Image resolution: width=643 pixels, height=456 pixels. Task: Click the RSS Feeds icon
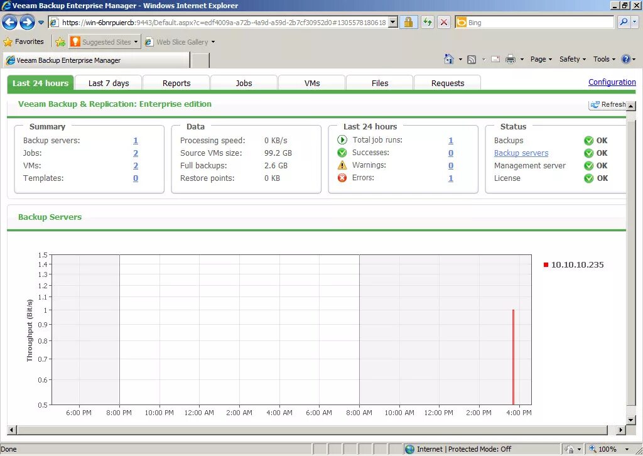click(x=472, y=60)
